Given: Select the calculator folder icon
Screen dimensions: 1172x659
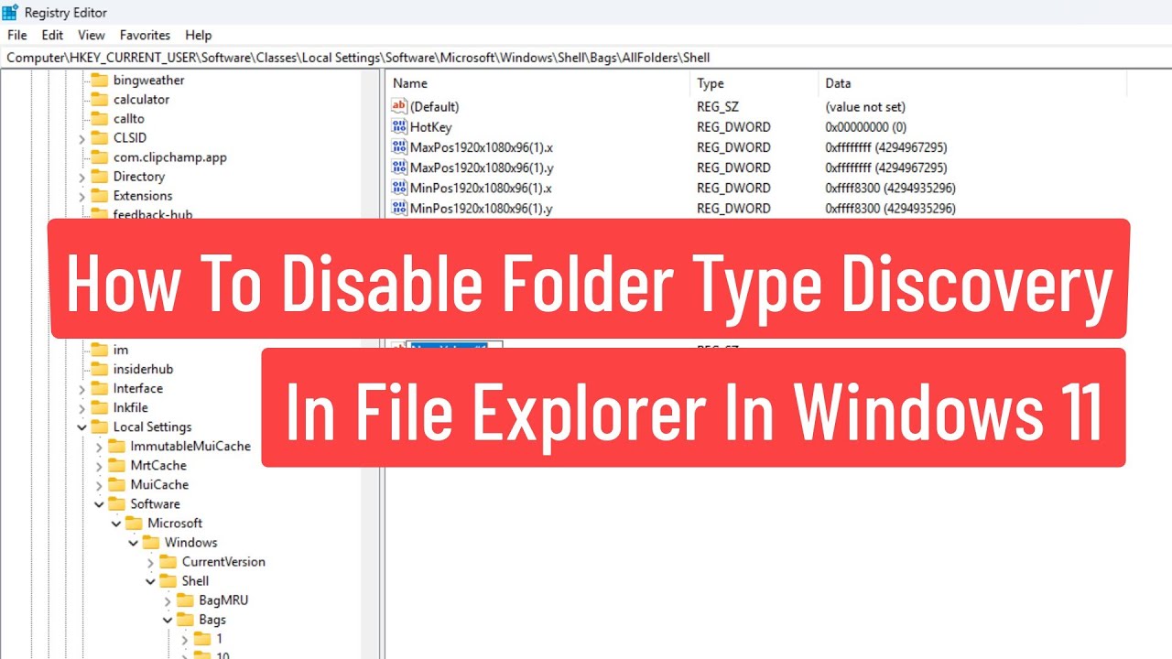Looking at the screenshot, I should click(x=99, y=100).
